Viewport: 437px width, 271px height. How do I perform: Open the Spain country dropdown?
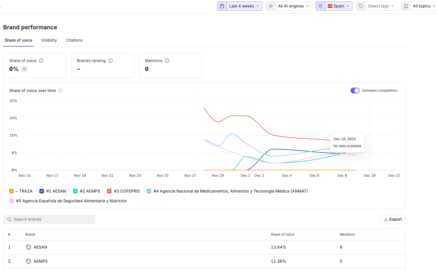point(339,6)
